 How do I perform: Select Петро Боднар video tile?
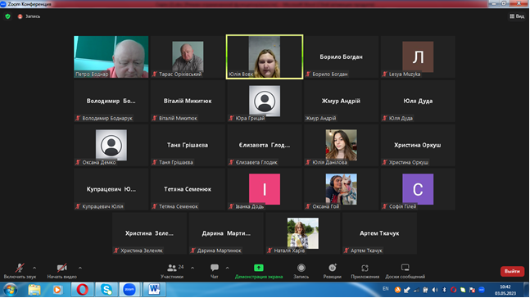click(111, 56)
